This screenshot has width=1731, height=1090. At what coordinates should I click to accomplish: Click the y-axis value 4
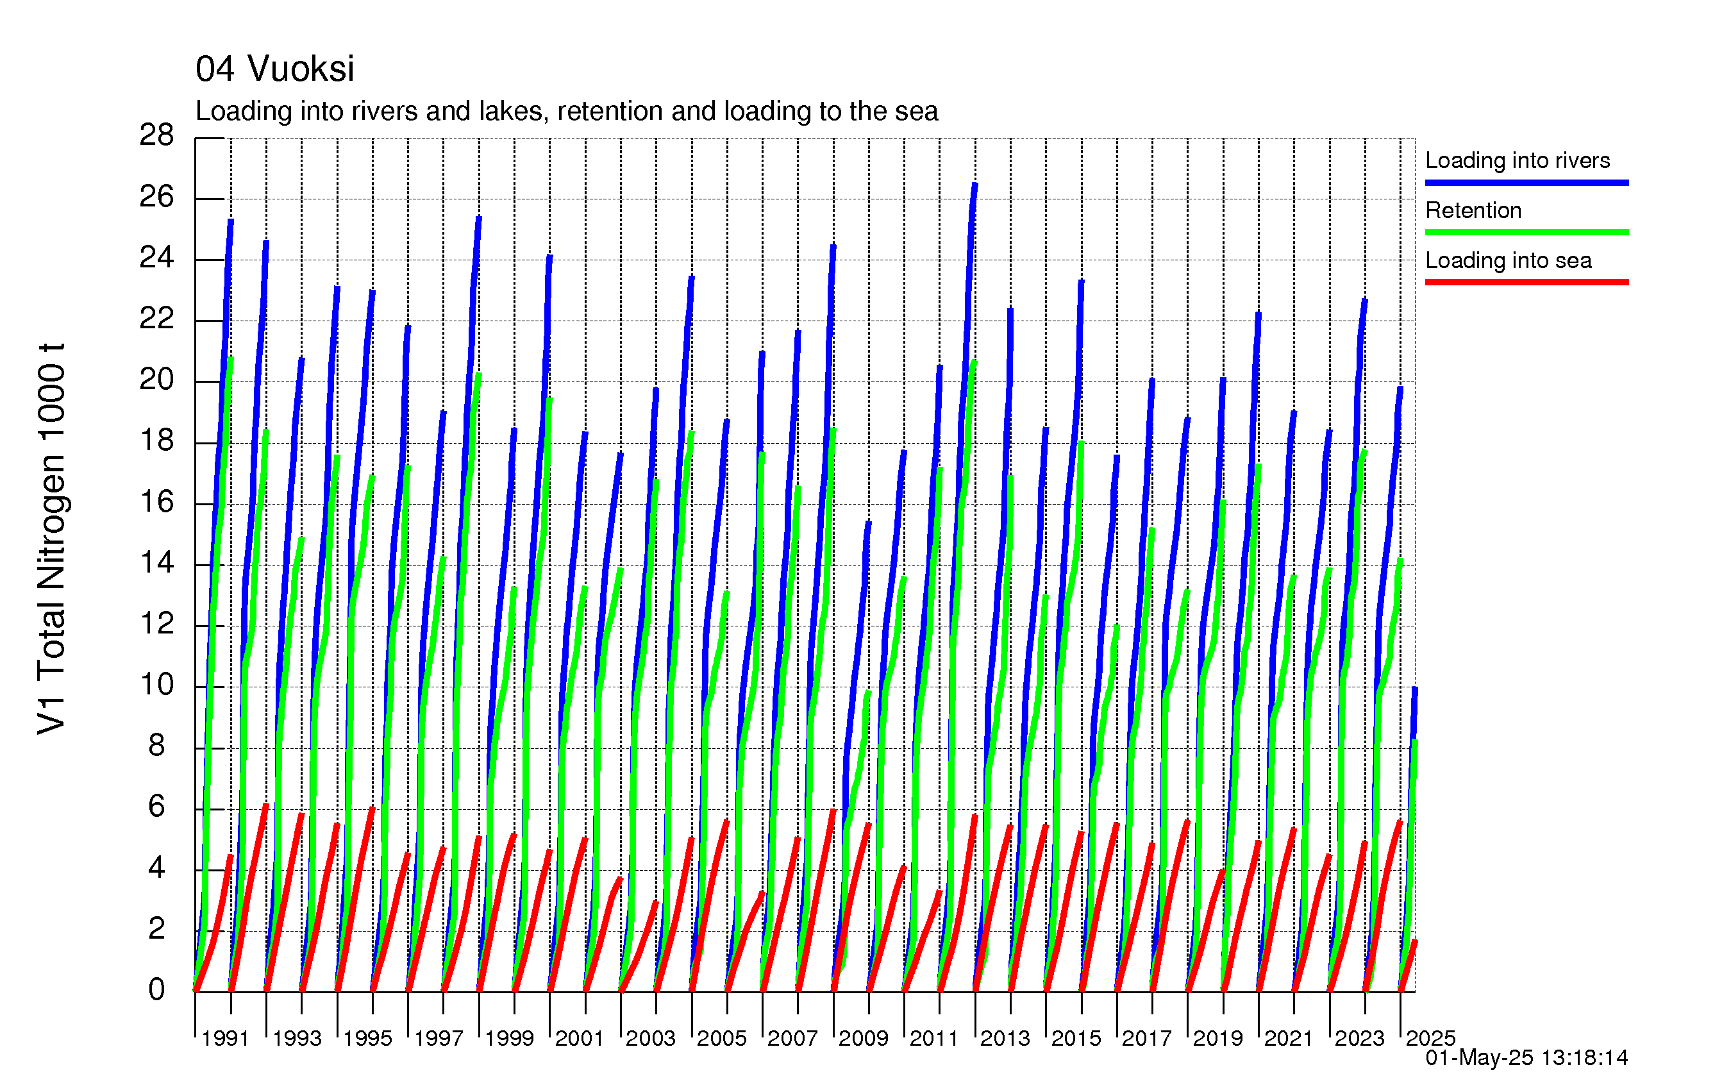156,867
